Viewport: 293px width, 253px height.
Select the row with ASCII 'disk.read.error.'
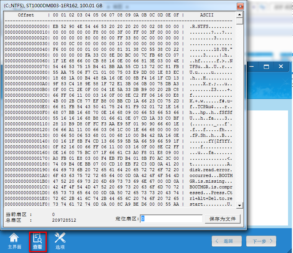tap(118, 170)
